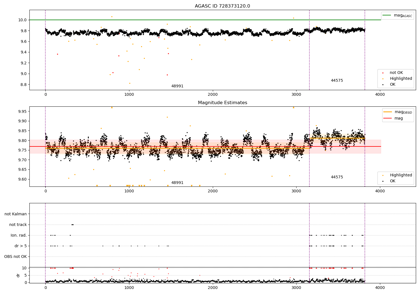
Task: Click the "9.90" y-axis tick label
Action: click(x=22, y=121)
